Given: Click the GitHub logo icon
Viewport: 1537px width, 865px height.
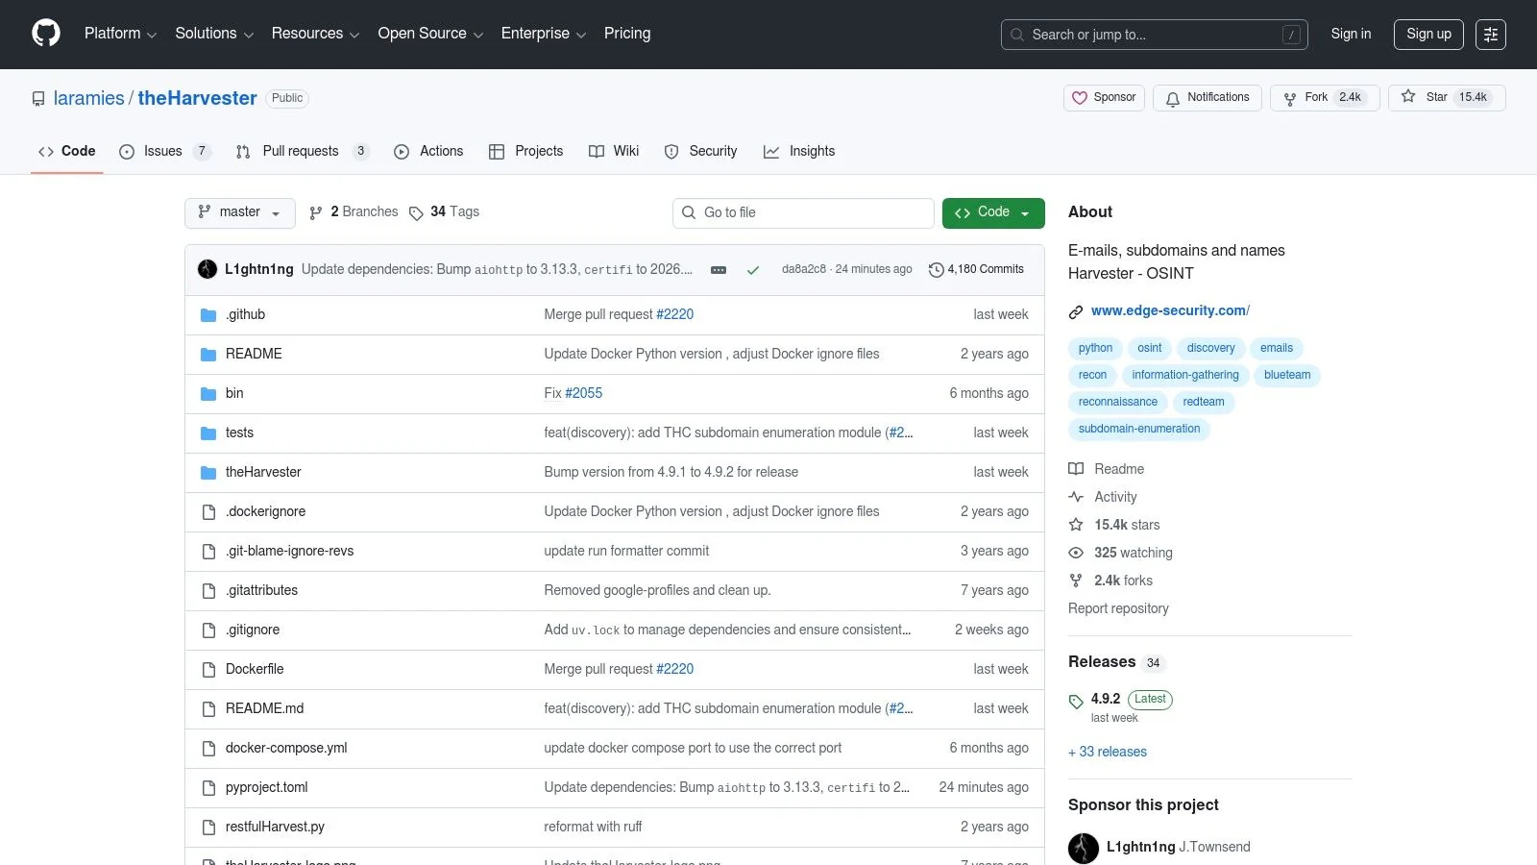Looking at the screenshot, I should click(46, 34).
